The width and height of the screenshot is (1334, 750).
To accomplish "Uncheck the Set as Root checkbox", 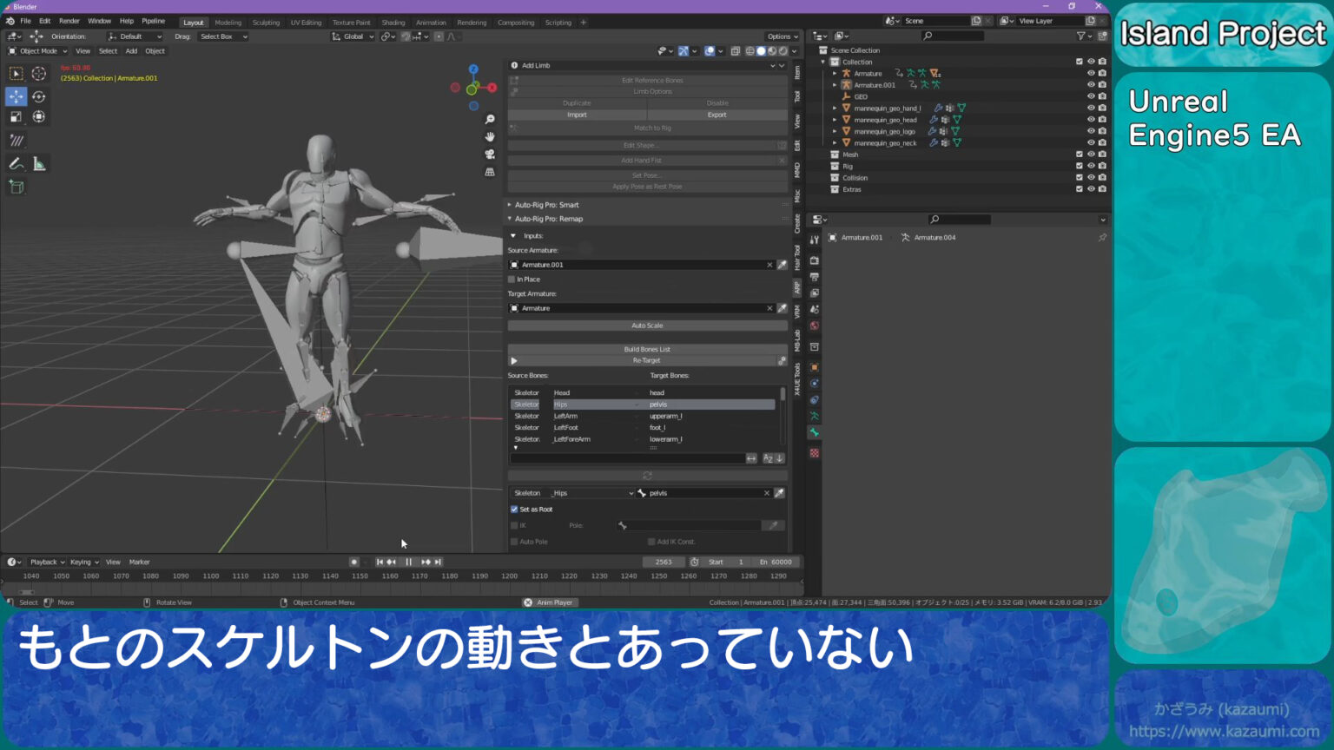I will tap(513, 509).
